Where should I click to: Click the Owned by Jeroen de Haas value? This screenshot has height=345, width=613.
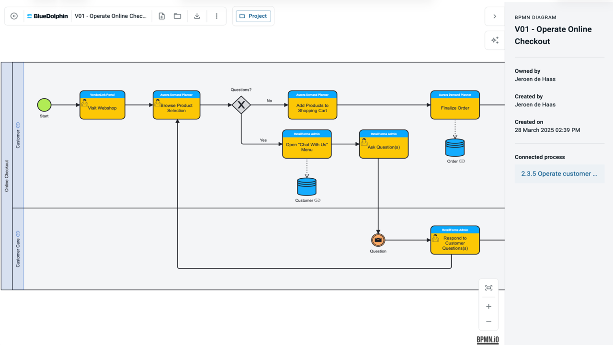535,79
